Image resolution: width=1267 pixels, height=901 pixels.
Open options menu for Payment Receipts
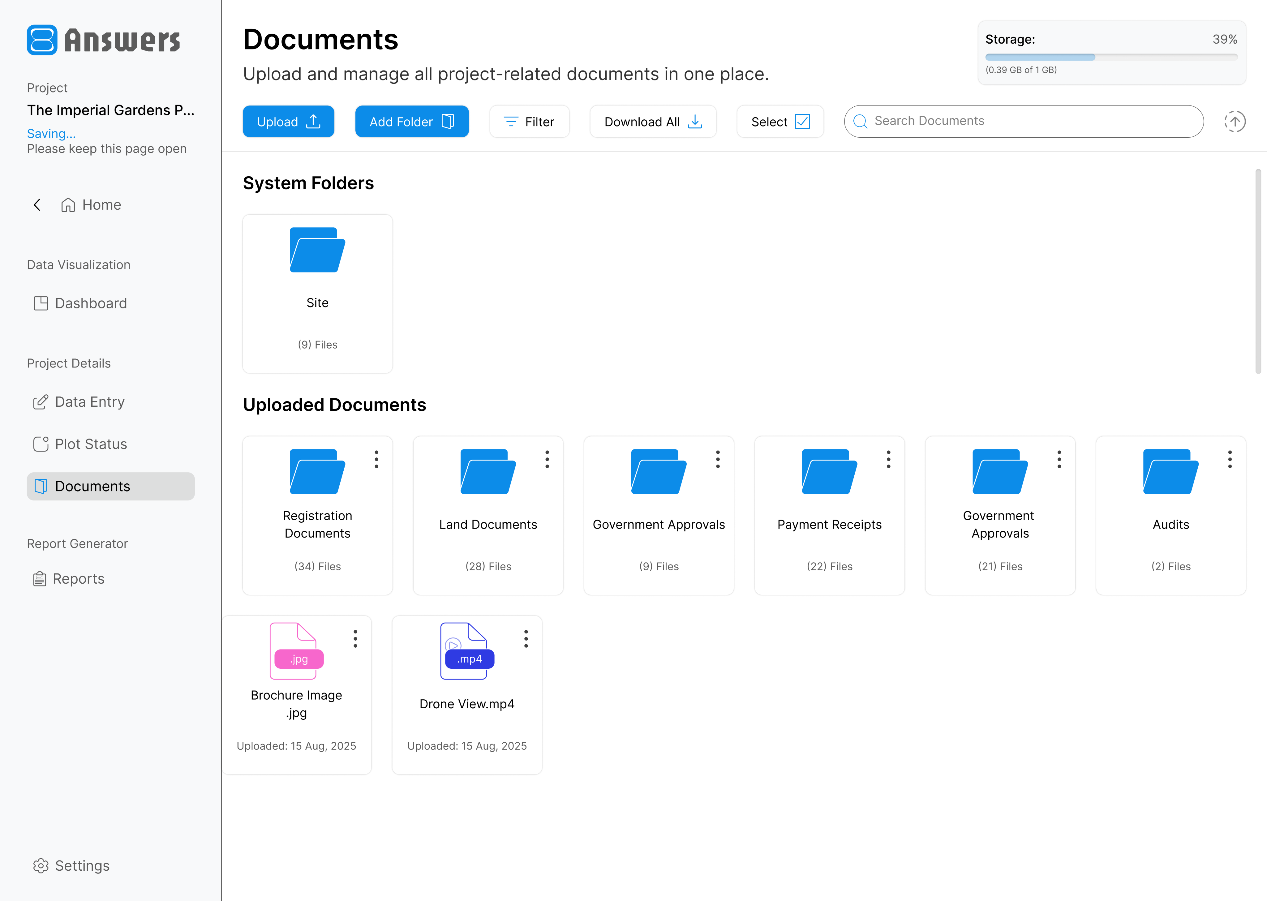tap(889, 459)
